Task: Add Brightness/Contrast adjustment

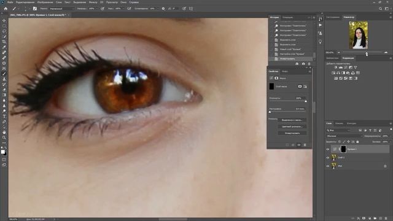Action: point(336,68)
